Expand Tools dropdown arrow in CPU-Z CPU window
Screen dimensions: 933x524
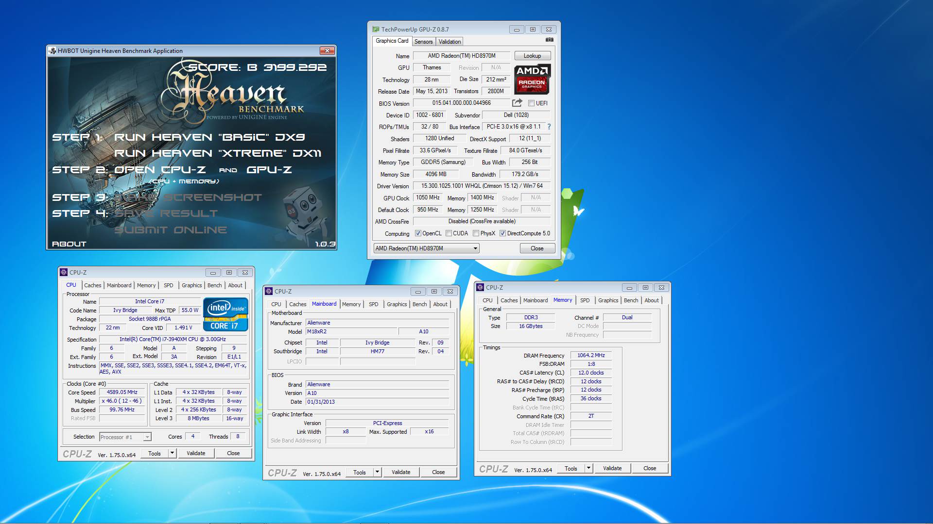coord(172,453)
